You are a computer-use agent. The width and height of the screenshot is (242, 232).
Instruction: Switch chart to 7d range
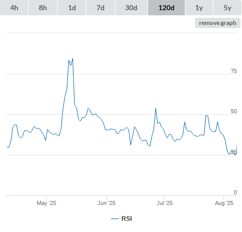[101, 8]
